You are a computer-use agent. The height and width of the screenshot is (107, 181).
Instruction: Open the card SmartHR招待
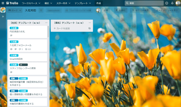pyautogui.click(x=28, y=57)
